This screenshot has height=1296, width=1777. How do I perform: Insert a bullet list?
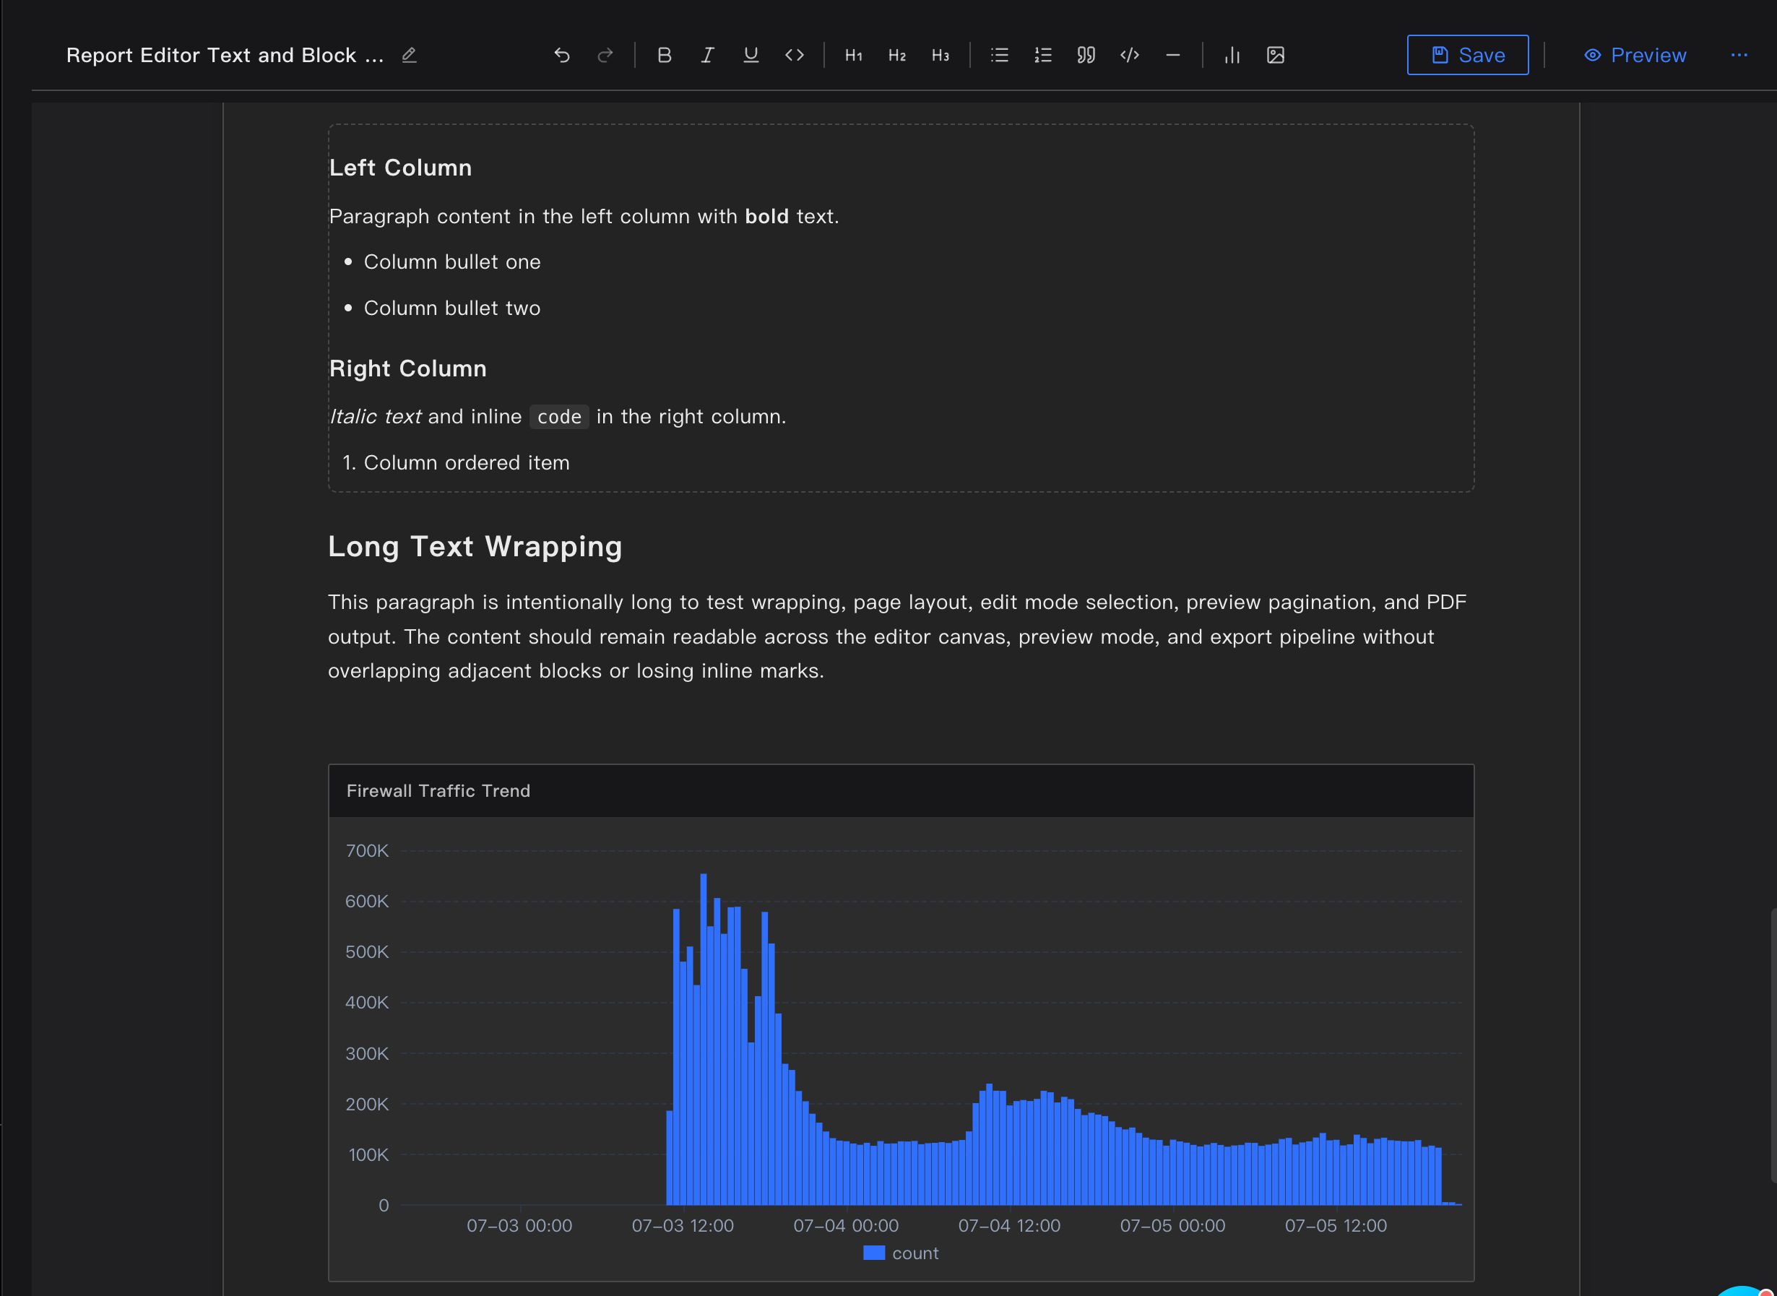click(x=1000, y=55)
